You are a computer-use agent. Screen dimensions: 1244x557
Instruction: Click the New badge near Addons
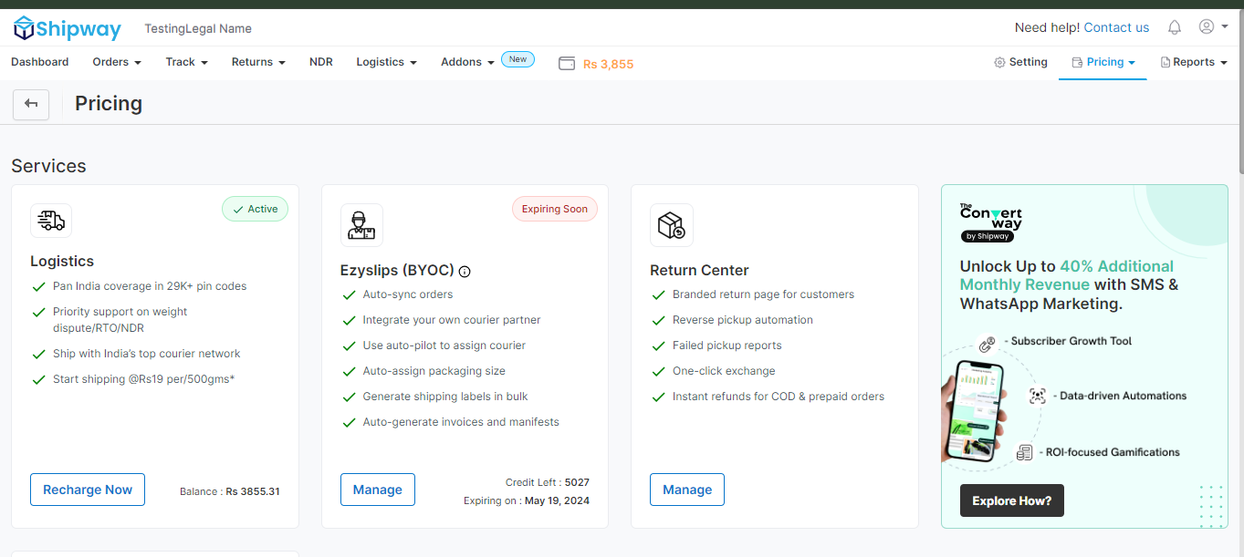(517, 59)
